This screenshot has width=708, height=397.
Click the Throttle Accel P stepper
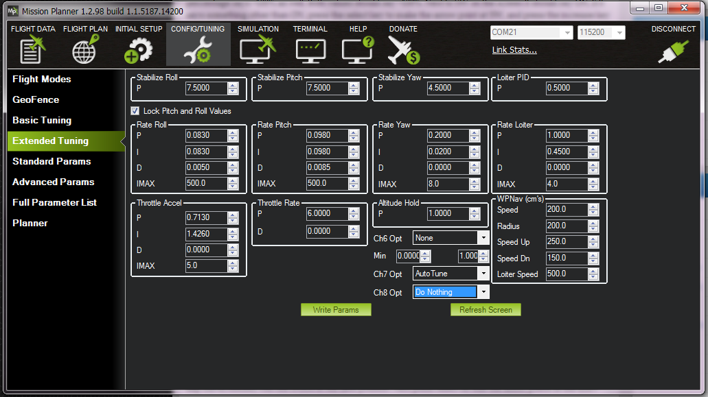click(x=233, y=217)
